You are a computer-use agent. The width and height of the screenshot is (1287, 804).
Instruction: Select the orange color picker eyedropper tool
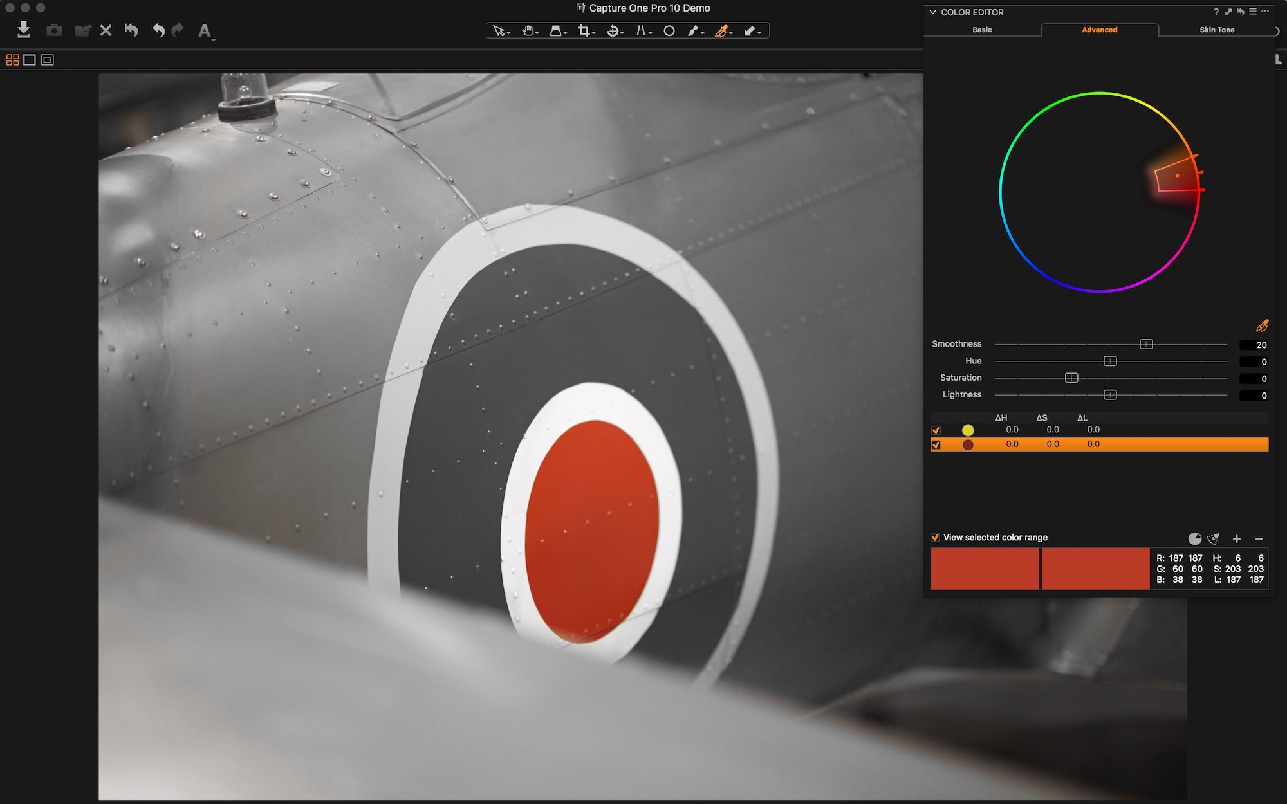[x=723, y=31]
